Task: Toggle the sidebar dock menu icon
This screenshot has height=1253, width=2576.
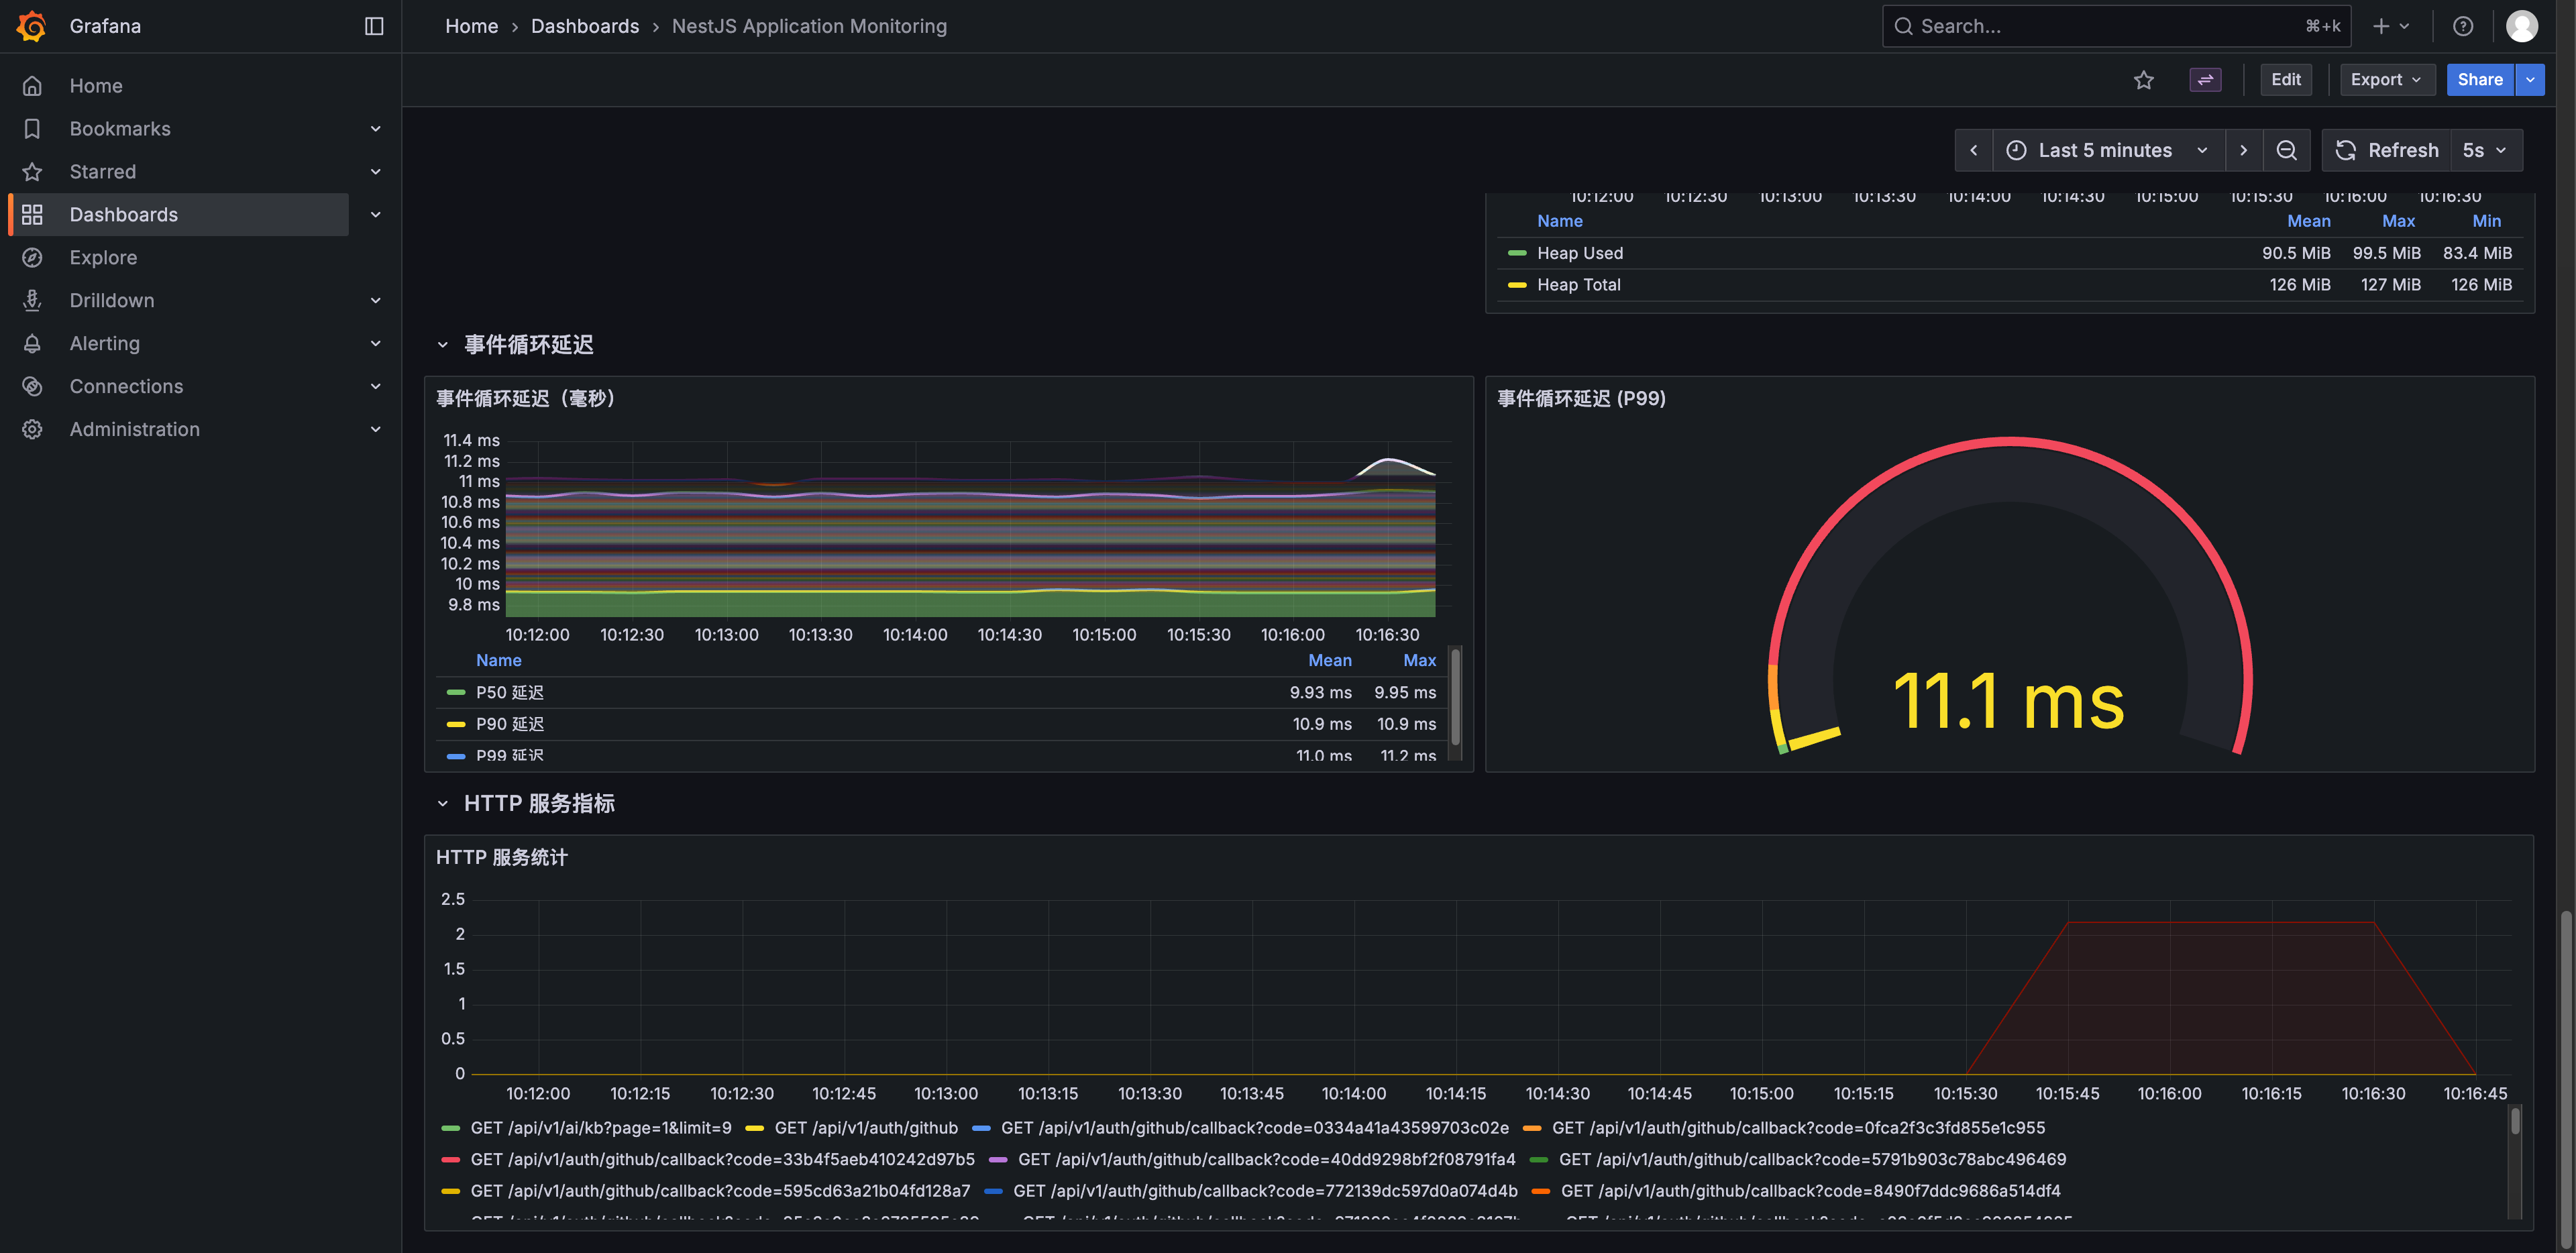Action: (x=374, y=26)
